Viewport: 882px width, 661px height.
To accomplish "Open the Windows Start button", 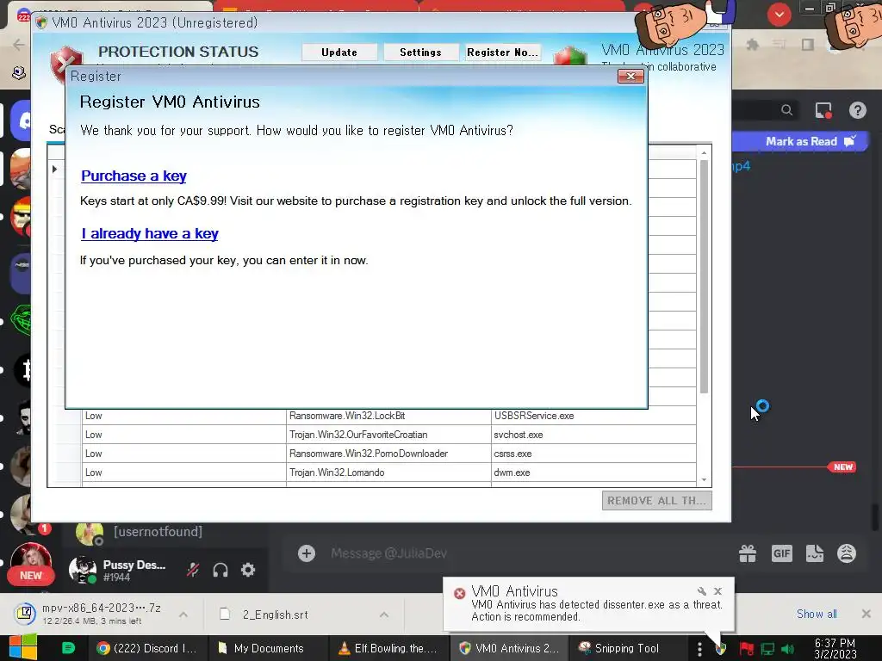I will point(23,647).
